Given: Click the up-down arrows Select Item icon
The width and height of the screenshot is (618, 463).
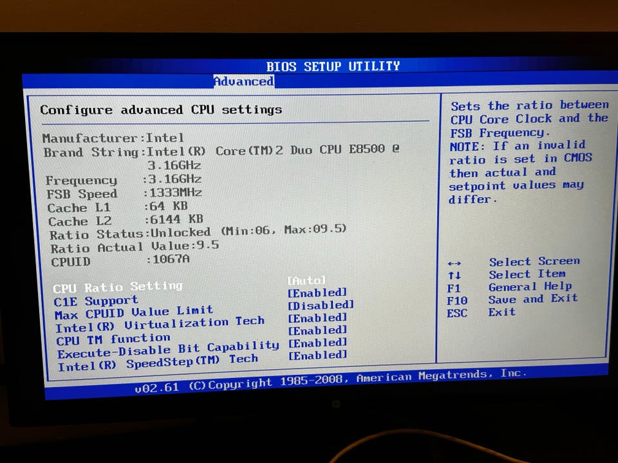Looking at the screenshot, I should 454,275.
